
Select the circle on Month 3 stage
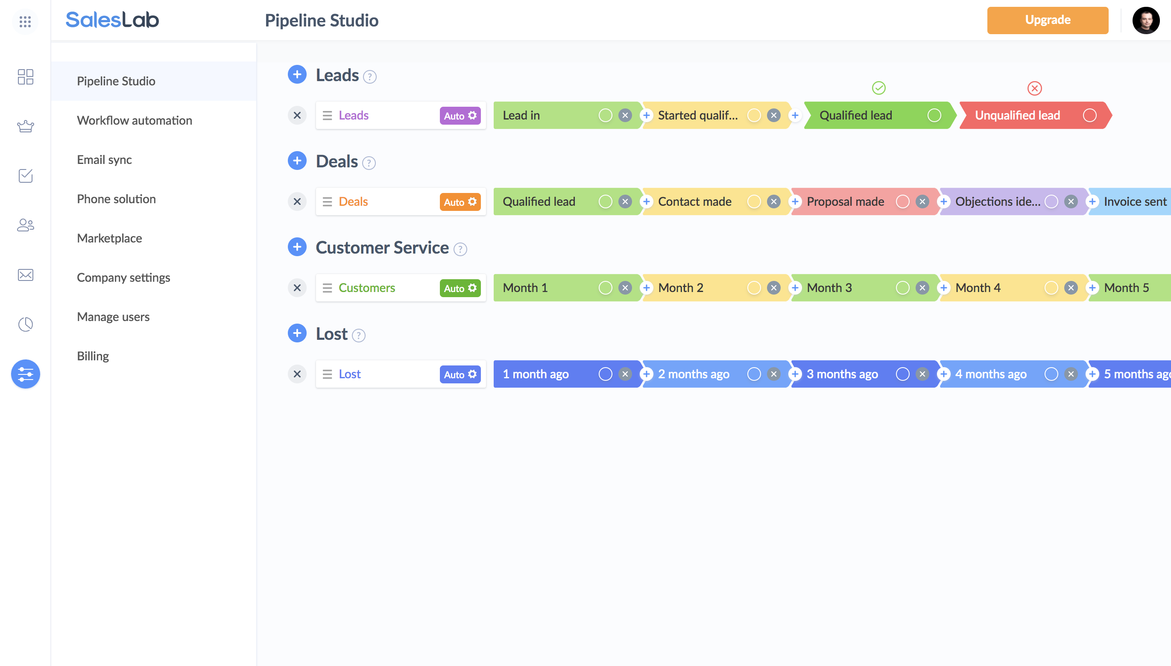(902, 288)
